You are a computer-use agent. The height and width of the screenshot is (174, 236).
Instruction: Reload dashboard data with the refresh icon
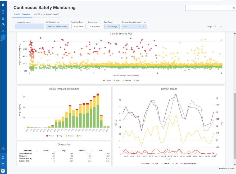click(215, 26)
